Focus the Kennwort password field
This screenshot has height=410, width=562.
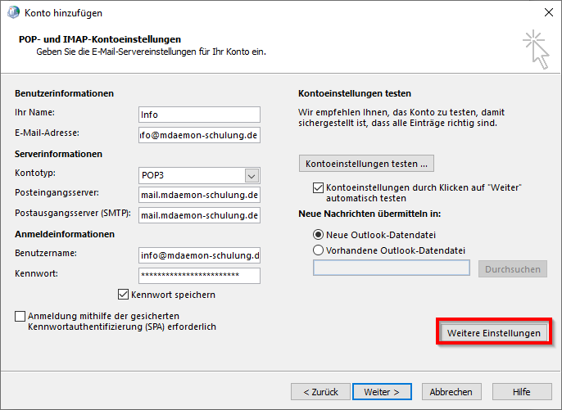(x=199, y=275)
